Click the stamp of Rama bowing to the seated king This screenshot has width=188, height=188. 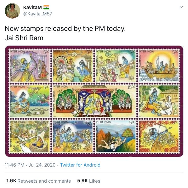(73, 66)
